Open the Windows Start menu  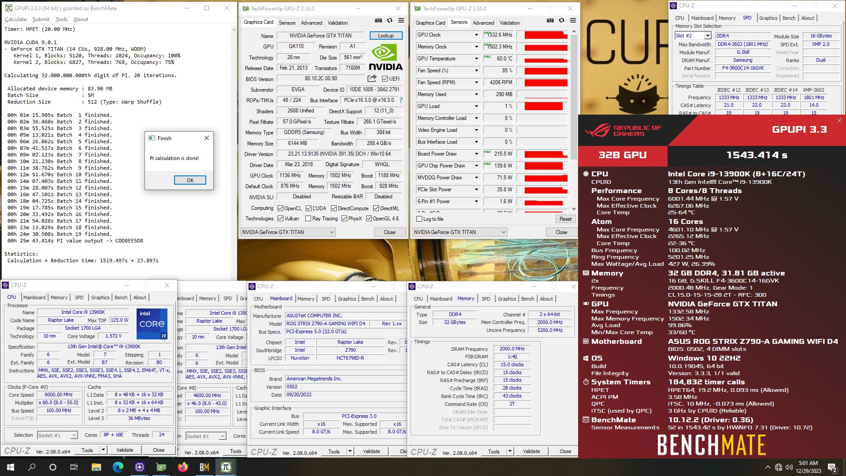11,467
